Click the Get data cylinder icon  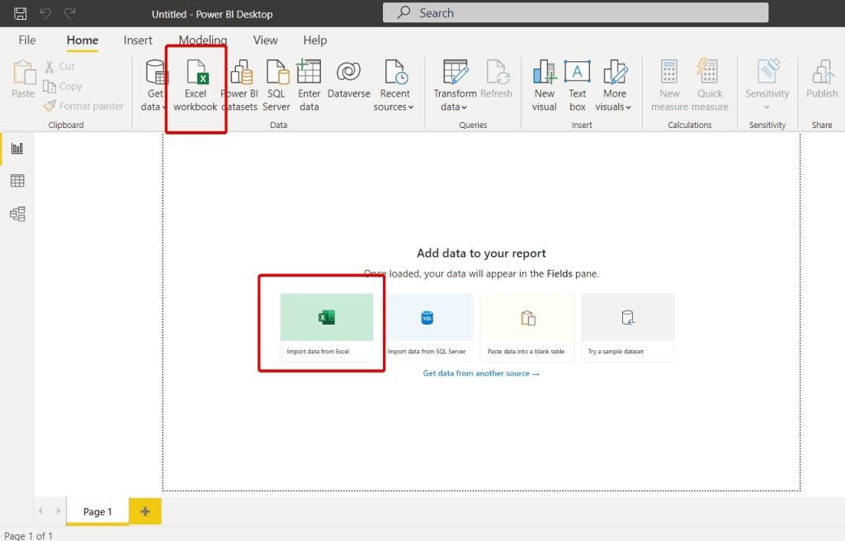point(155,73)
